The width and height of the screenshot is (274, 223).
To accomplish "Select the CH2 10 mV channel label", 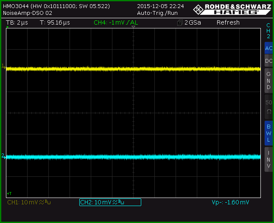I will 110,202.
